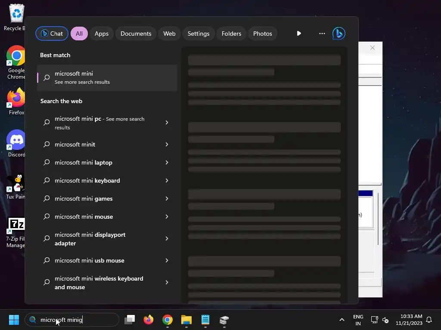The image size is (441, 330).
Task: Switch to the Apps filter tab
Action: (x=101, y=34)
